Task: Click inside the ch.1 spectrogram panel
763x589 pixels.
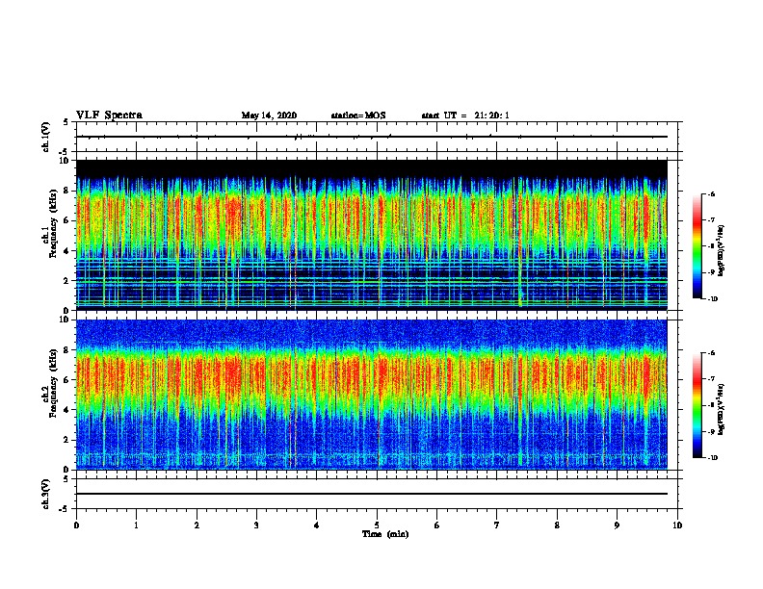Action: click(372, 235)
